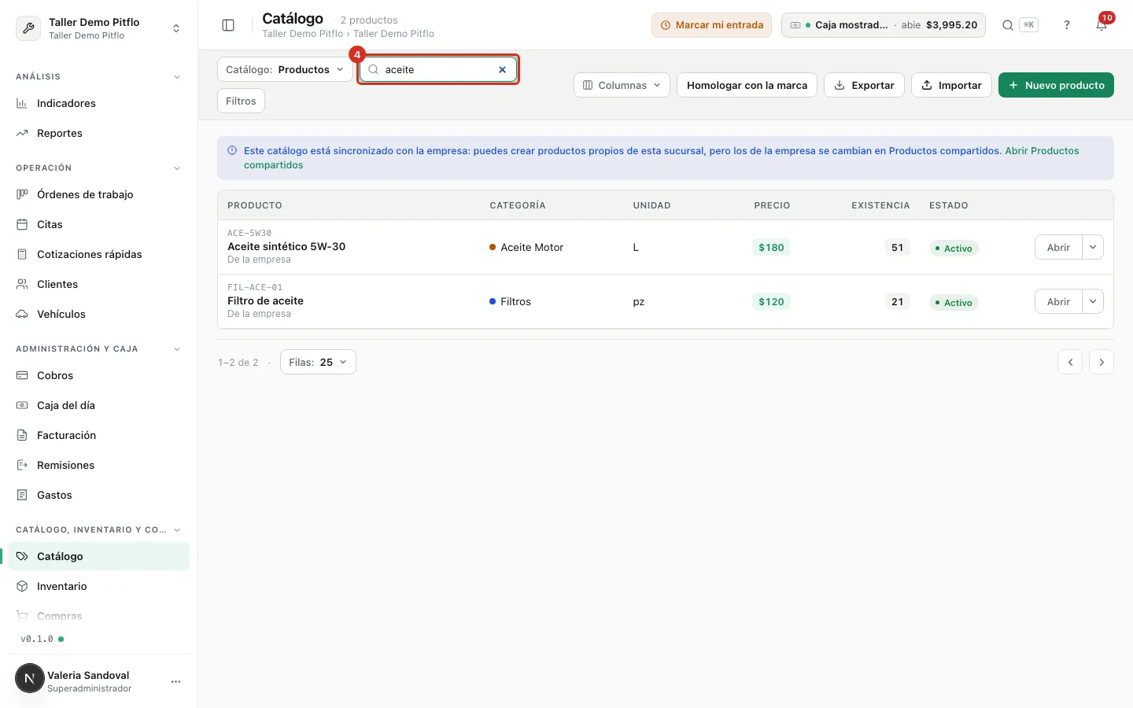
Task: Open Indicadores in sidebar
Action: pos(98,103)
